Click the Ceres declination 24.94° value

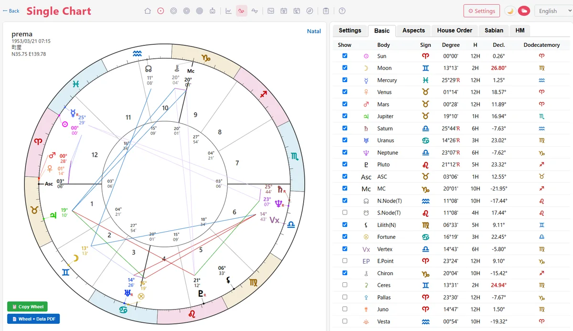(499, 285)
